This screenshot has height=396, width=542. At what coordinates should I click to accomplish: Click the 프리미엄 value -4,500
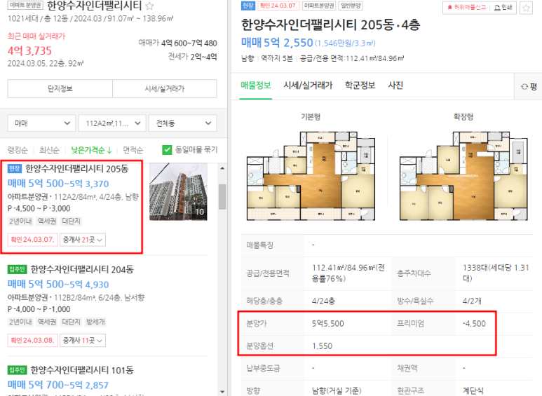pyautogui.click(x=474, y=324)
